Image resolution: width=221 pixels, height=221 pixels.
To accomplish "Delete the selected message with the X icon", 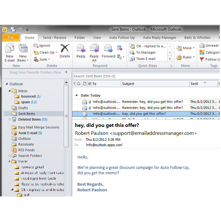I will click(x=65, y=48).
